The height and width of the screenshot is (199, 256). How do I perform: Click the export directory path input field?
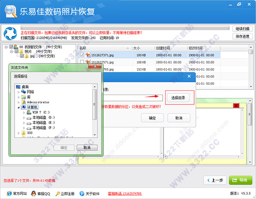[133, 98]
